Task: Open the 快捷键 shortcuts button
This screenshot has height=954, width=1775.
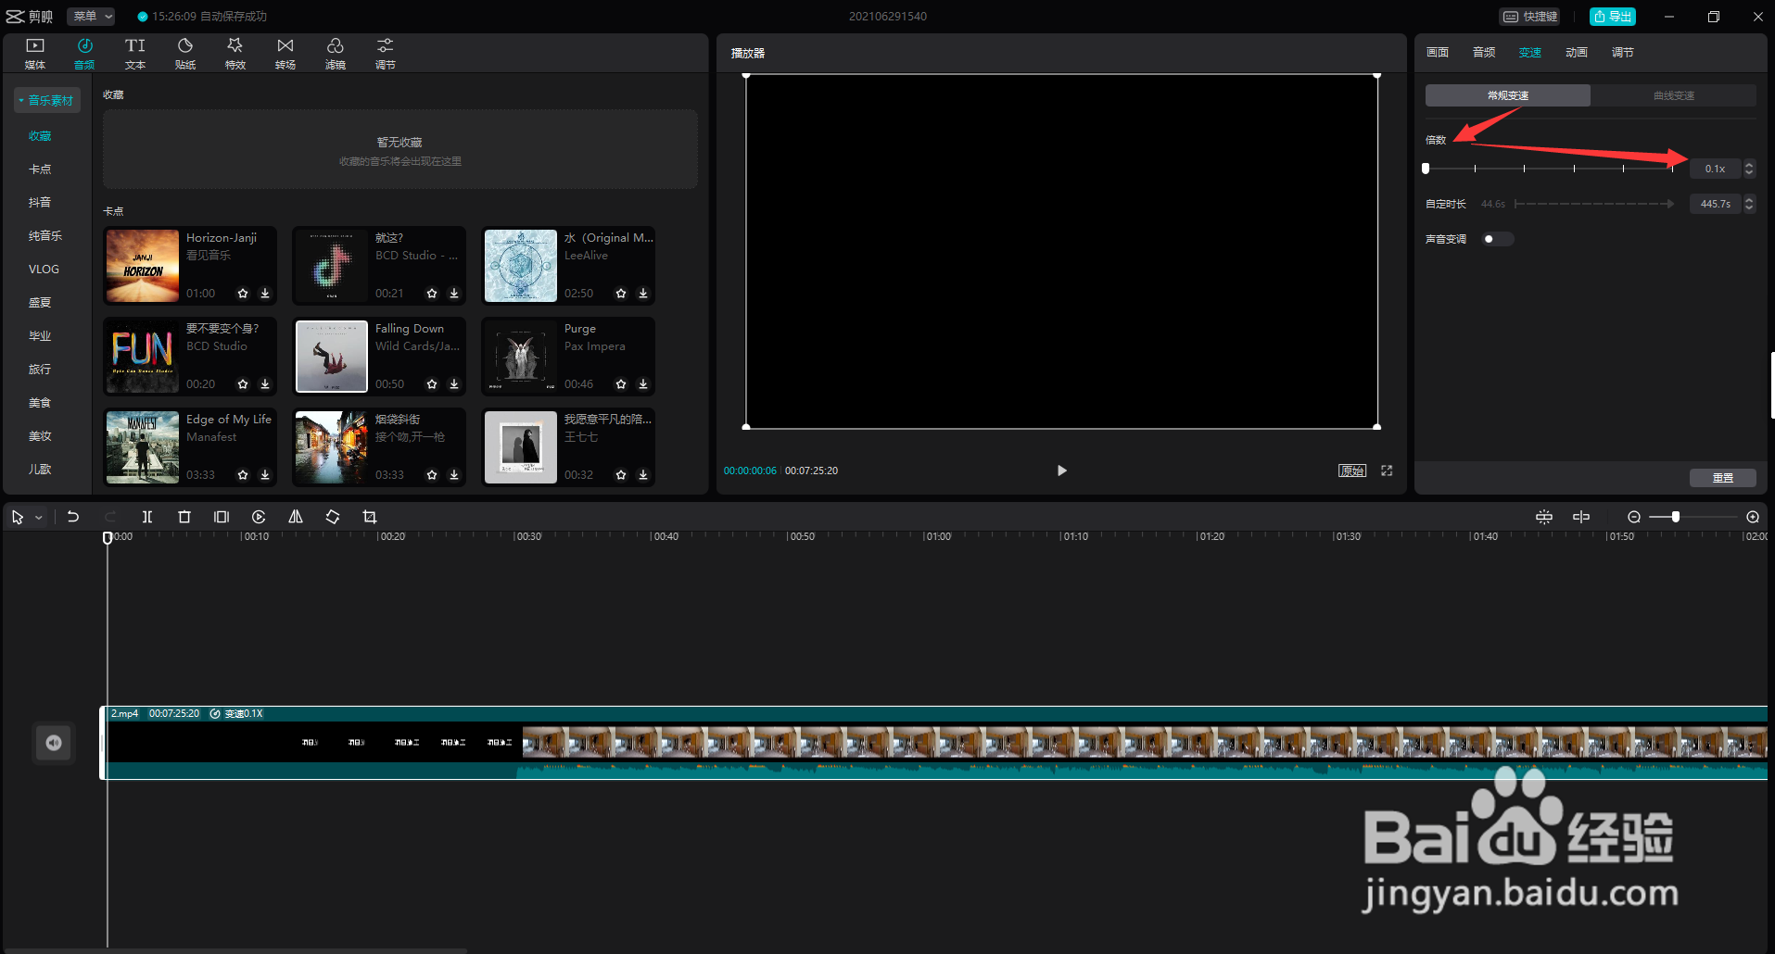Action: pos(1529,16)
